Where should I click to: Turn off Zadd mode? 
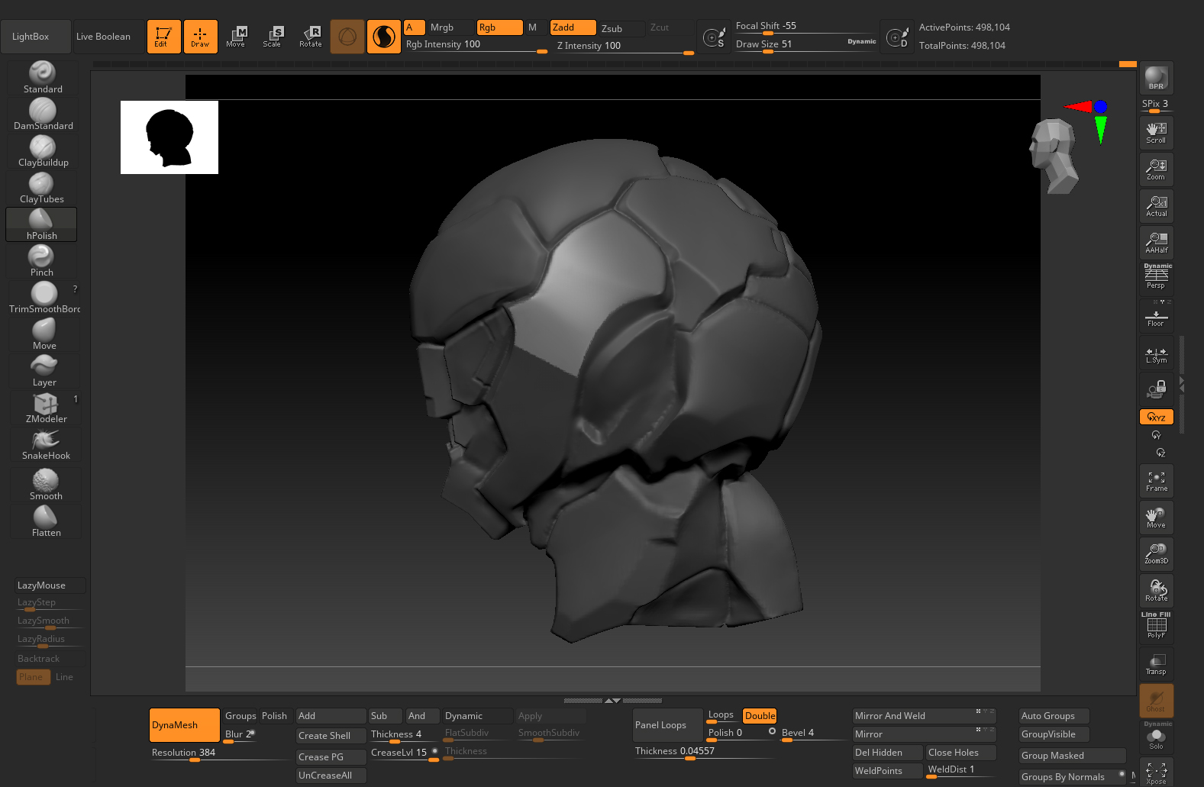pos(573,27)
